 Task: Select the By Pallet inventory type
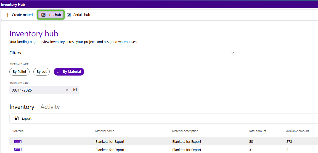(19, 72)
